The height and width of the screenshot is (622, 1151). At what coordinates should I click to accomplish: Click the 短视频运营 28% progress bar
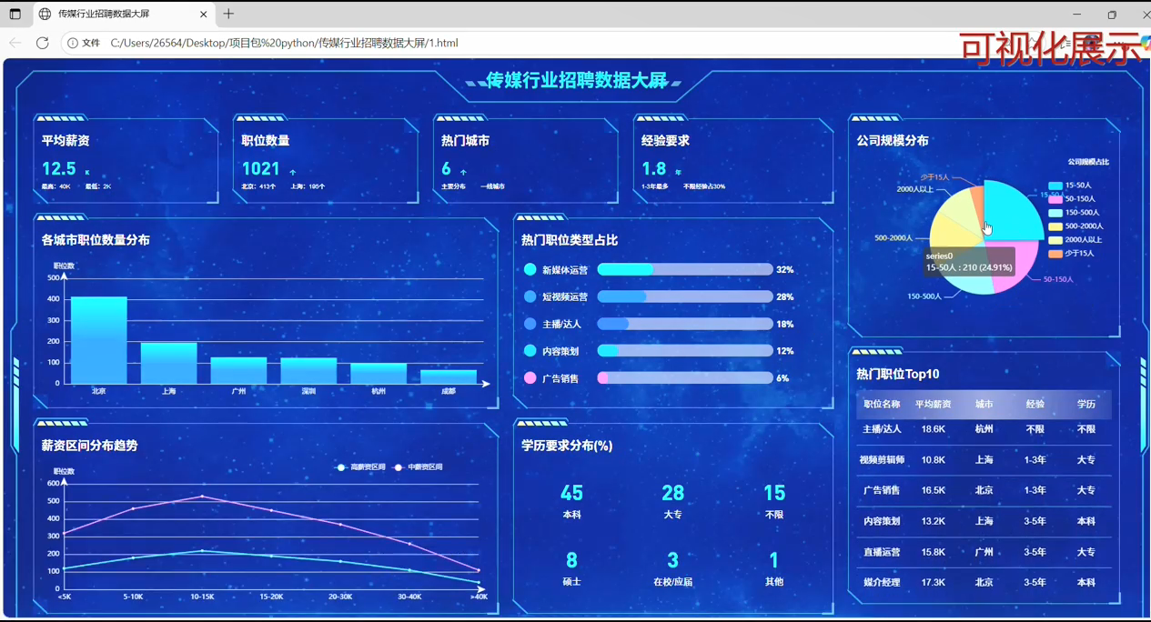pos(684,297)
